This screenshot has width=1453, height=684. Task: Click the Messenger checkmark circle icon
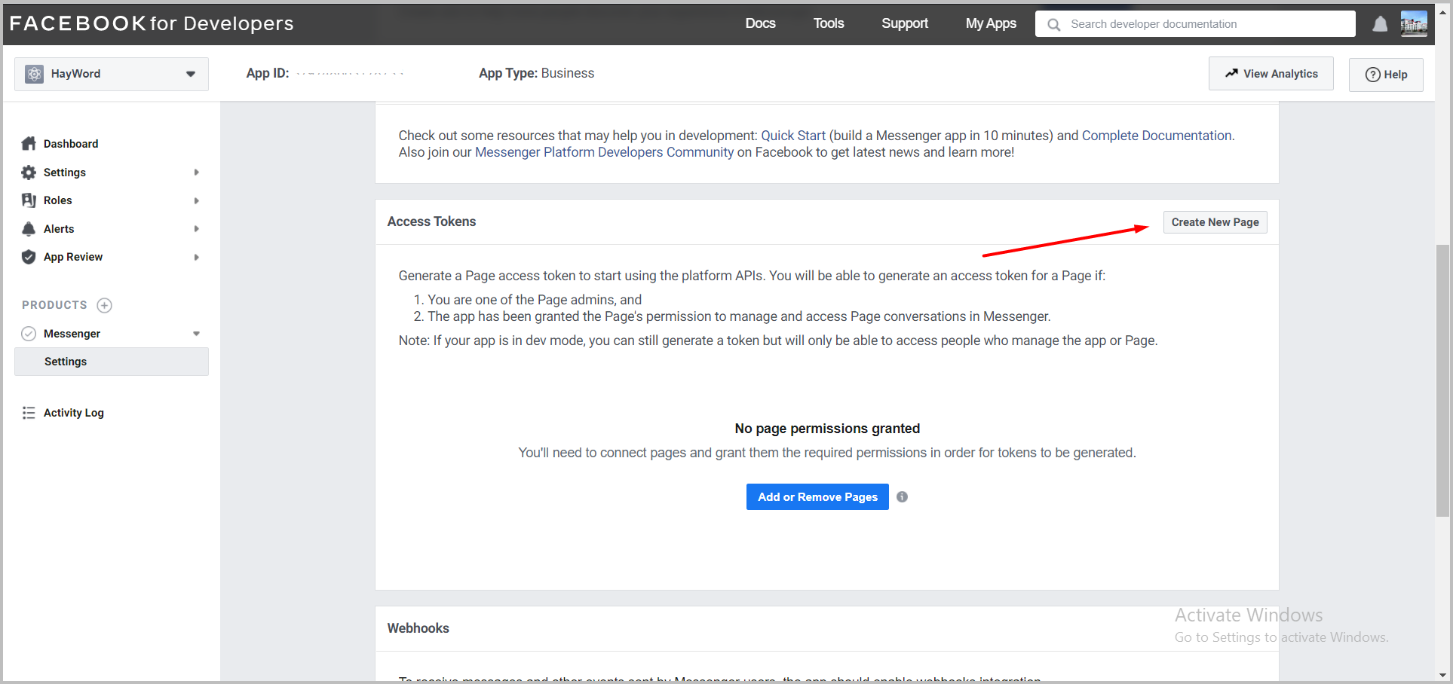click(x=29, y=334)
